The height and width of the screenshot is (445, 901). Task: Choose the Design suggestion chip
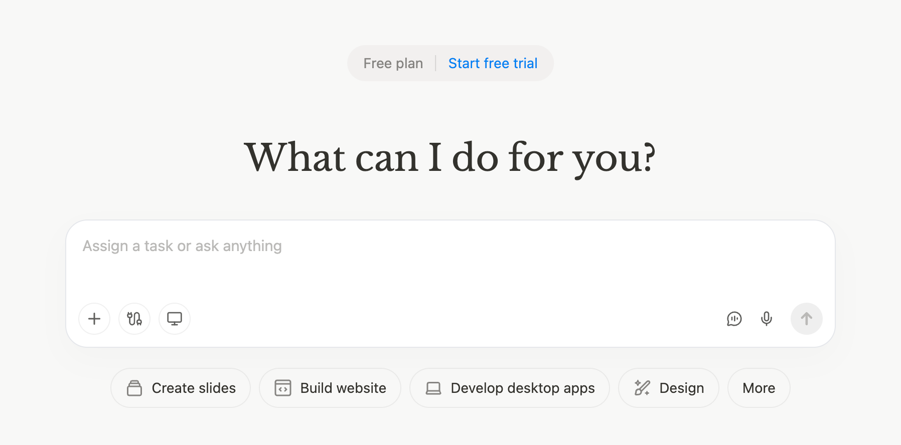point(681,388)
